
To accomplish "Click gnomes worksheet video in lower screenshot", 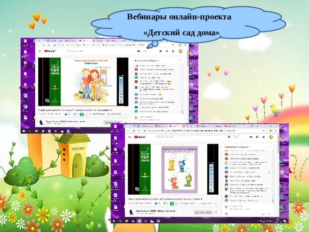I will (173, 169).
